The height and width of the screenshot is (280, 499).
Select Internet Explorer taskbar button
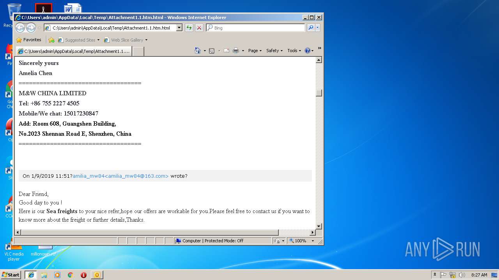tap(31, 275)
